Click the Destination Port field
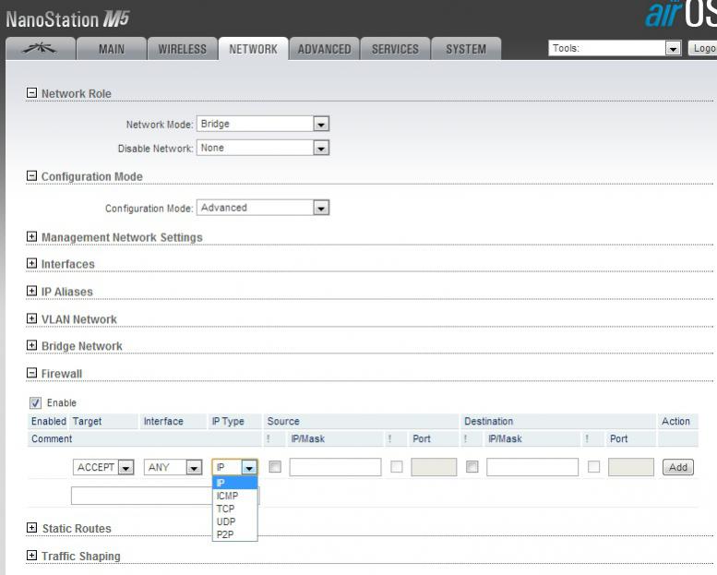The image size is (717, 575). coord(631,467)
